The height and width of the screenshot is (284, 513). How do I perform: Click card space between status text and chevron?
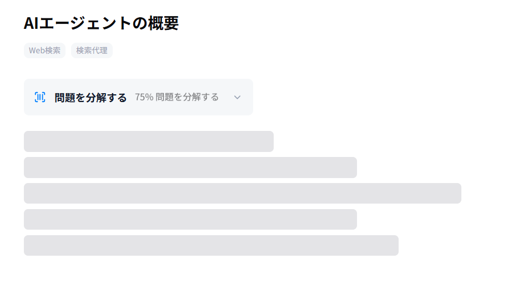tap(225, 97)
